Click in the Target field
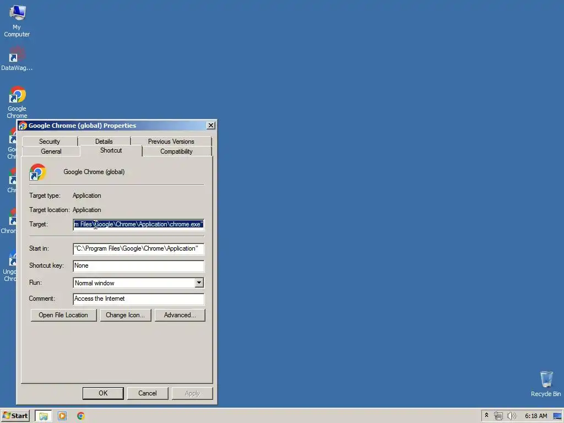564x423 pixels. click(138, 225)
